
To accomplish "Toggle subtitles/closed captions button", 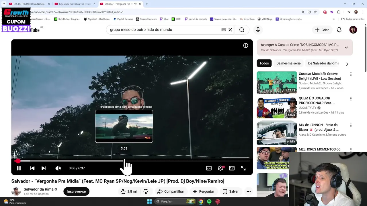I will point(209,168).
